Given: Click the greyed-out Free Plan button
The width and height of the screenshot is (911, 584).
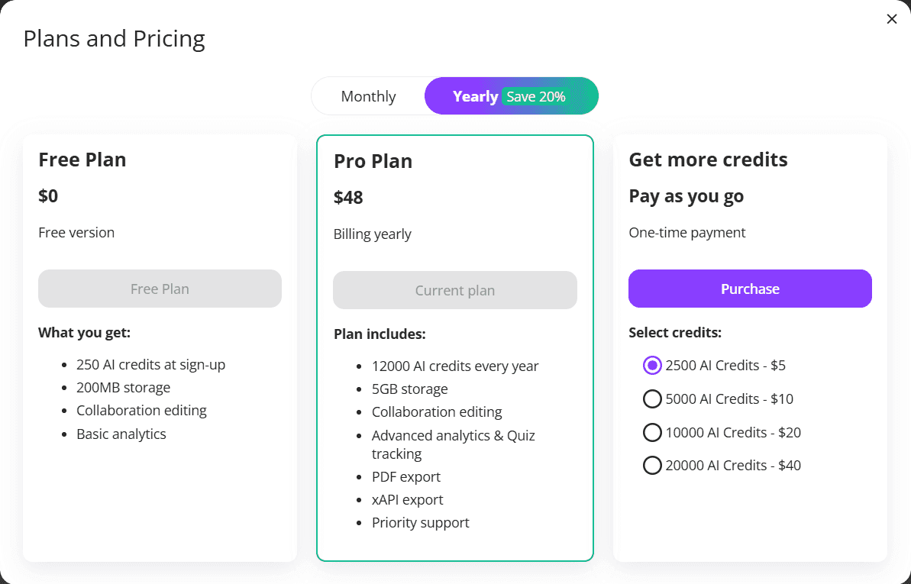Looking at the screenshot, I should tap(160, 289).
